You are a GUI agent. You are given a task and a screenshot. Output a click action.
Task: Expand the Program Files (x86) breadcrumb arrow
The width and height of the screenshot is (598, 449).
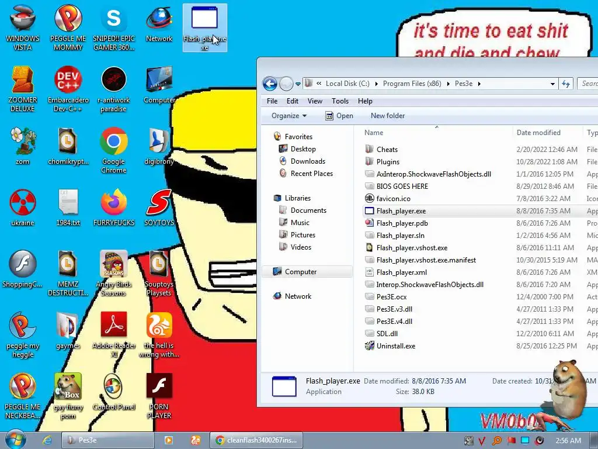448,84
